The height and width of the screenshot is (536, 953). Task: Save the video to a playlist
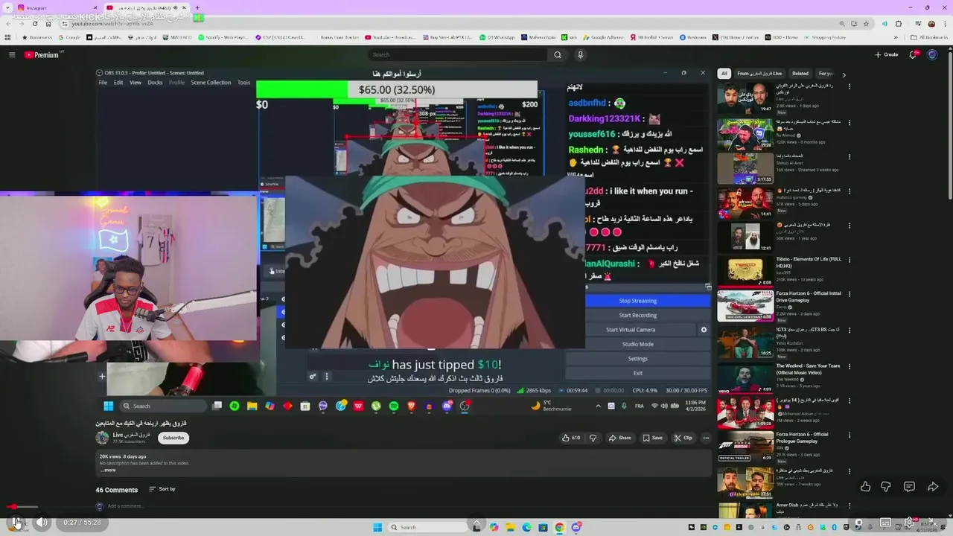652,438
